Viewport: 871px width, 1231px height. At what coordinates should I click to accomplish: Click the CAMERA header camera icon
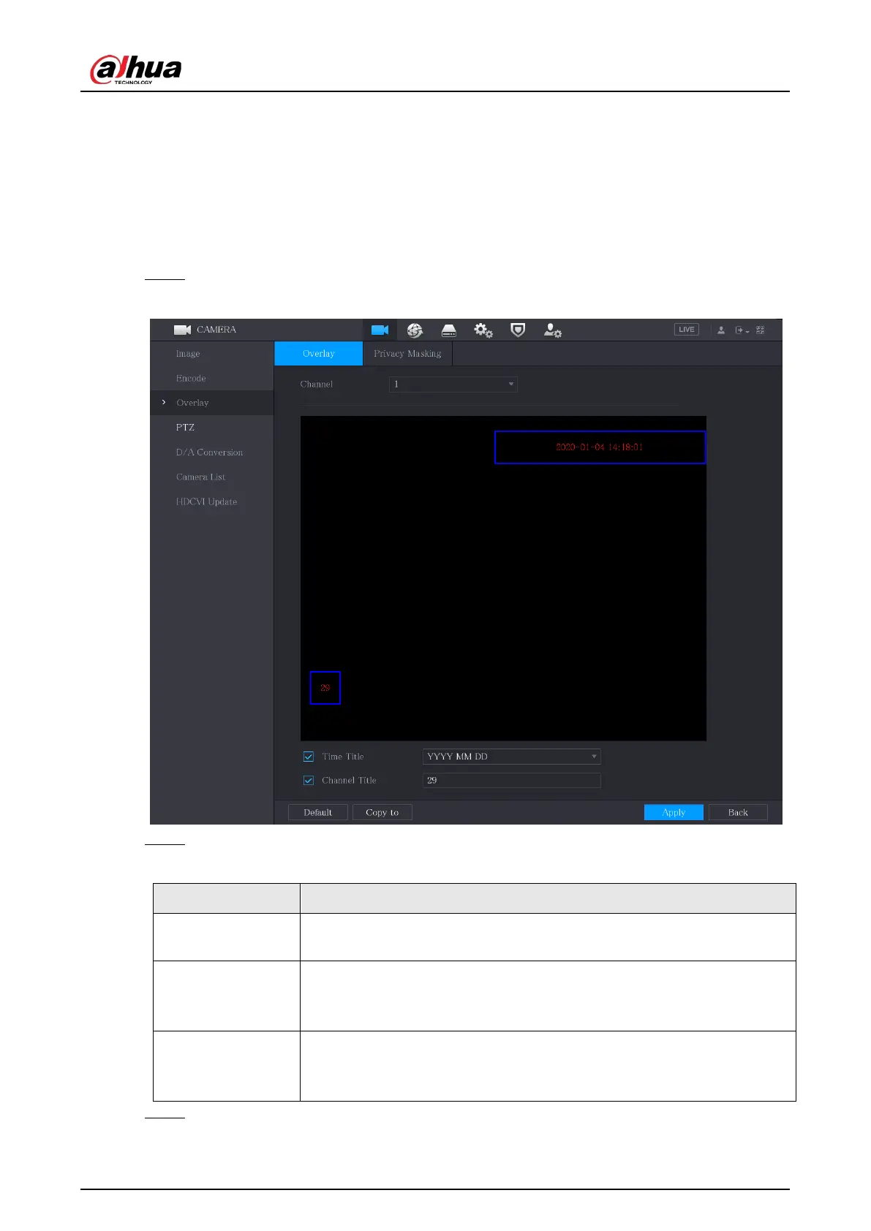[x=182, y=330]
